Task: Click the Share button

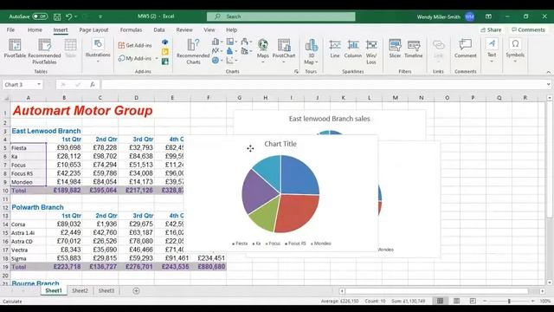Action: [x=491, y=29]
